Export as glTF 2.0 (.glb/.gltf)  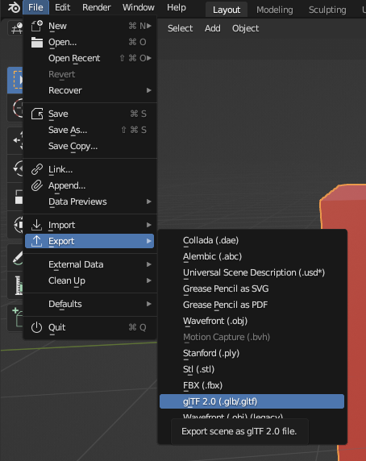252,401
